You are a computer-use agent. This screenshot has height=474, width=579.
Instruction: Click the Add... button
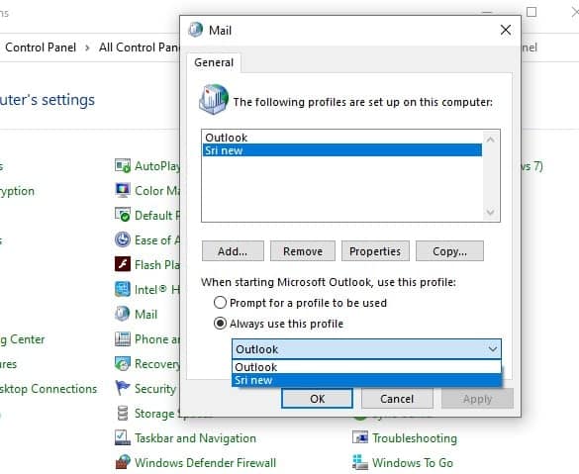[x=233, y=251]
